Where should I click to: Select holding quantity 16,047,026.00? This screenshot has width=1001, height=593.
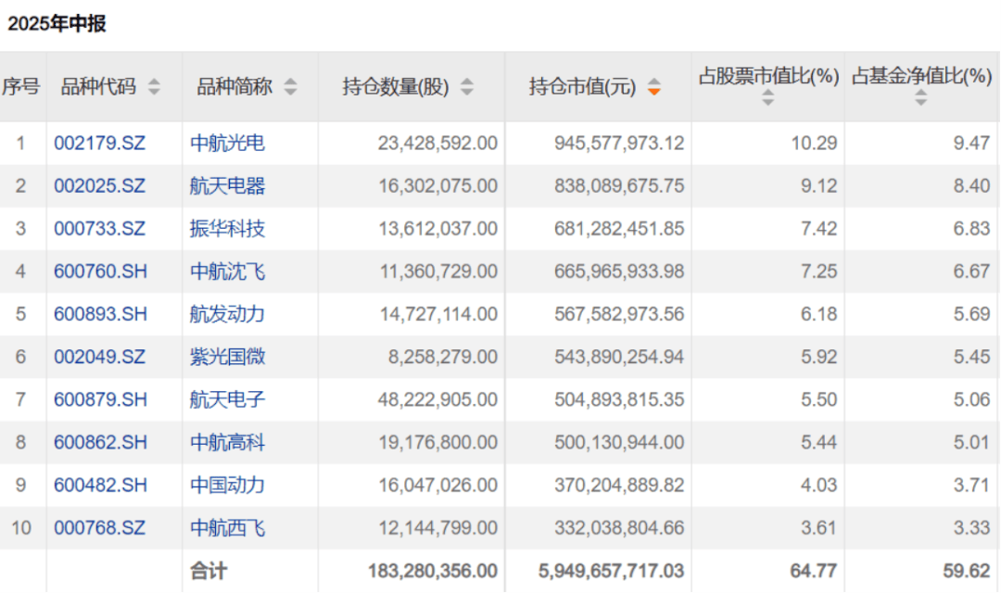(x=437, y=486)
